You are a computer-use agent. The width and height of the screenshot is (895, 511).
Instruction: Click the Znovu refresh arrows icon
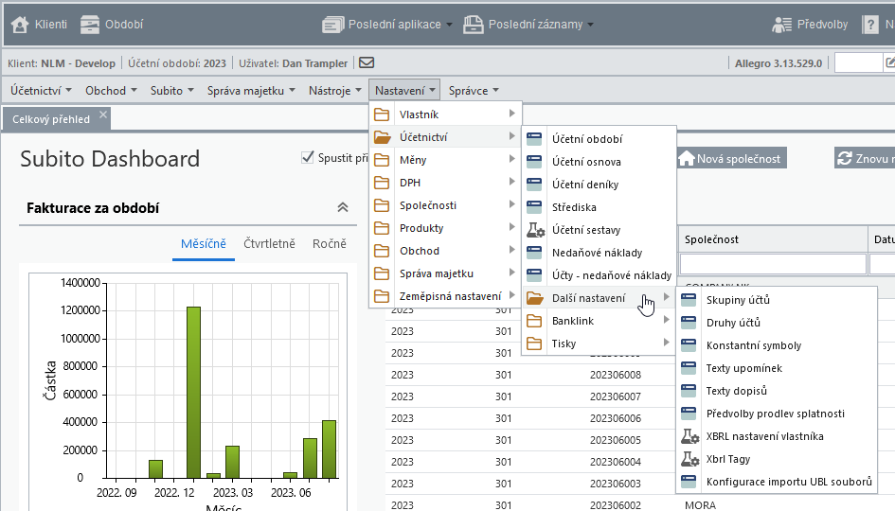tap(845, 158)
